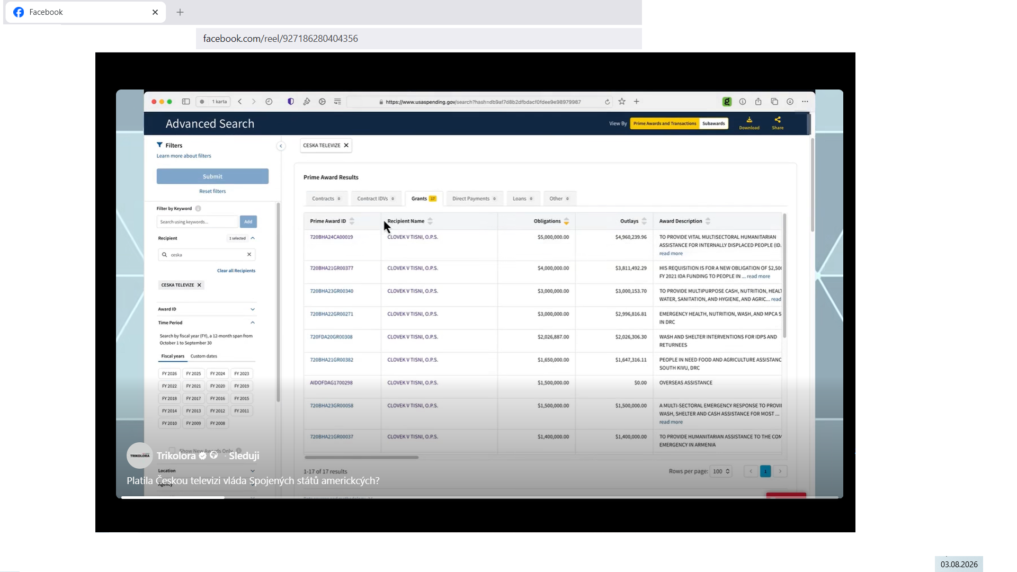Open Safari history clock icon
This screenshot has width=1017, height=572.
[x=269, y=102]
